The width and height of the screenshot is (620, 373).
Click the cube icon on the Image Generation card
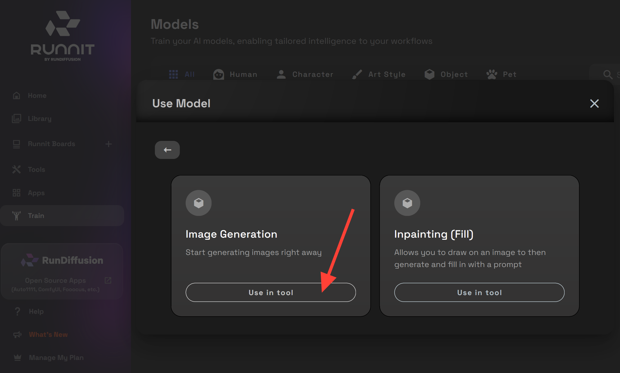(198, 203)
